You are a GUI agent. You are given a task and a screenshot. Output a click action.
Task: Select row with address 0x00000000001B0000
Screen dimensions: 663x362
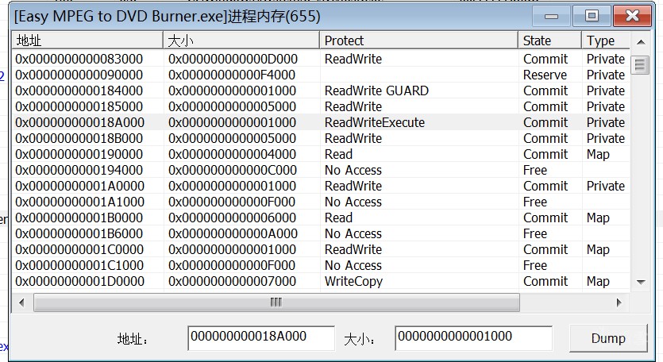pyautogui.click(x=321, y=218)
